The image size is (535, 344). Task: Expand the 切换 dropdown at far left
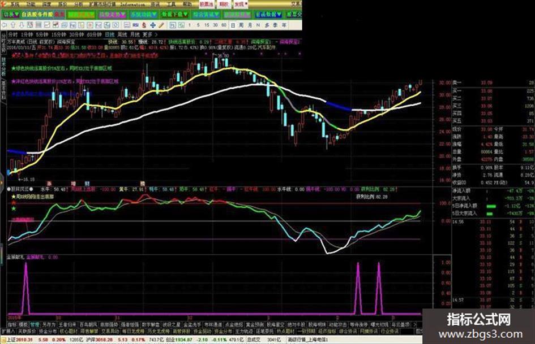[11, 15]
